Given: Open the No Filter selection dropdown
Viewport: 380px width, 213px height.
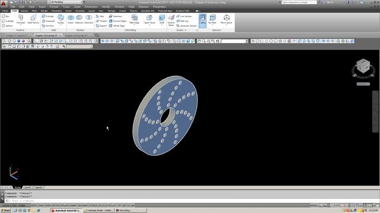Looking at the screenshot, I should [213, 20].
